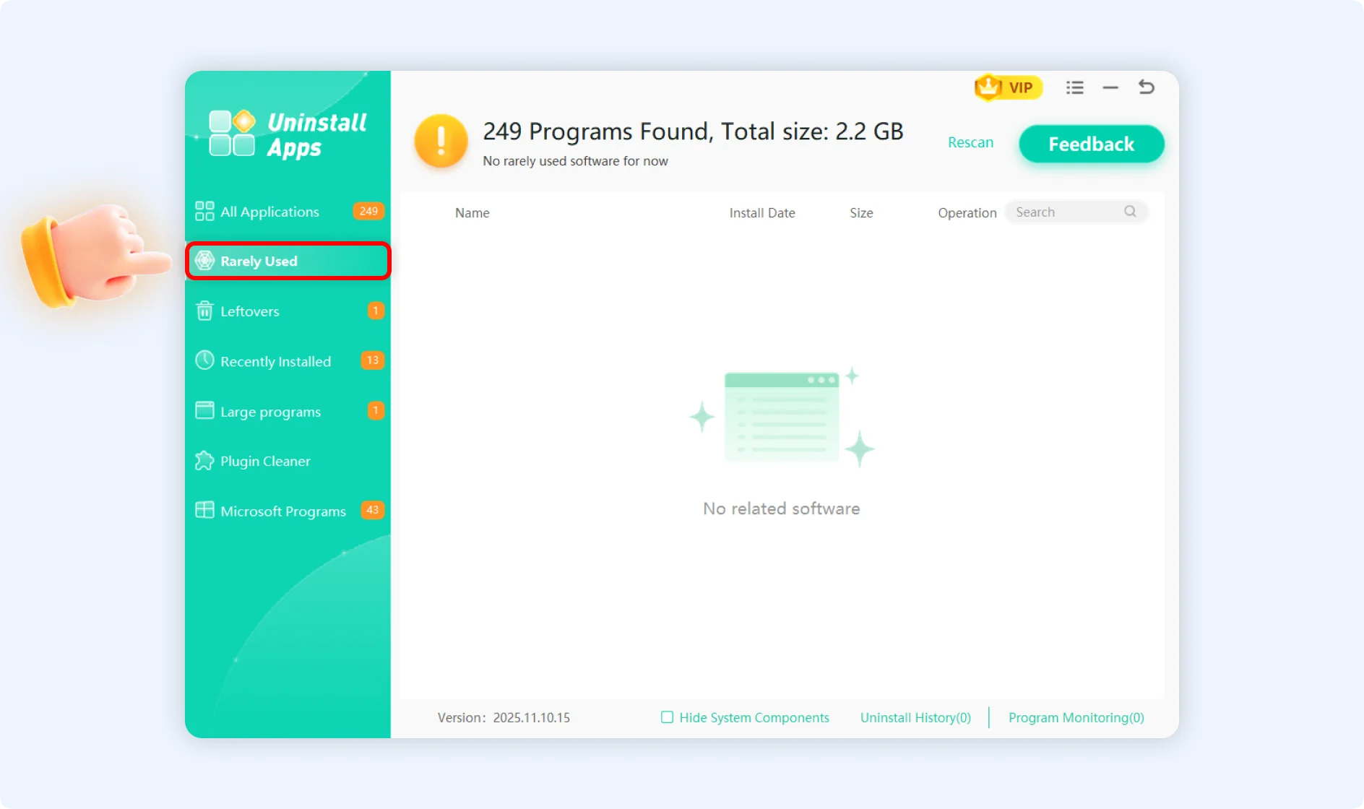Open the list menu icon
This screenshot has width=1364, height=809.
1074,87
